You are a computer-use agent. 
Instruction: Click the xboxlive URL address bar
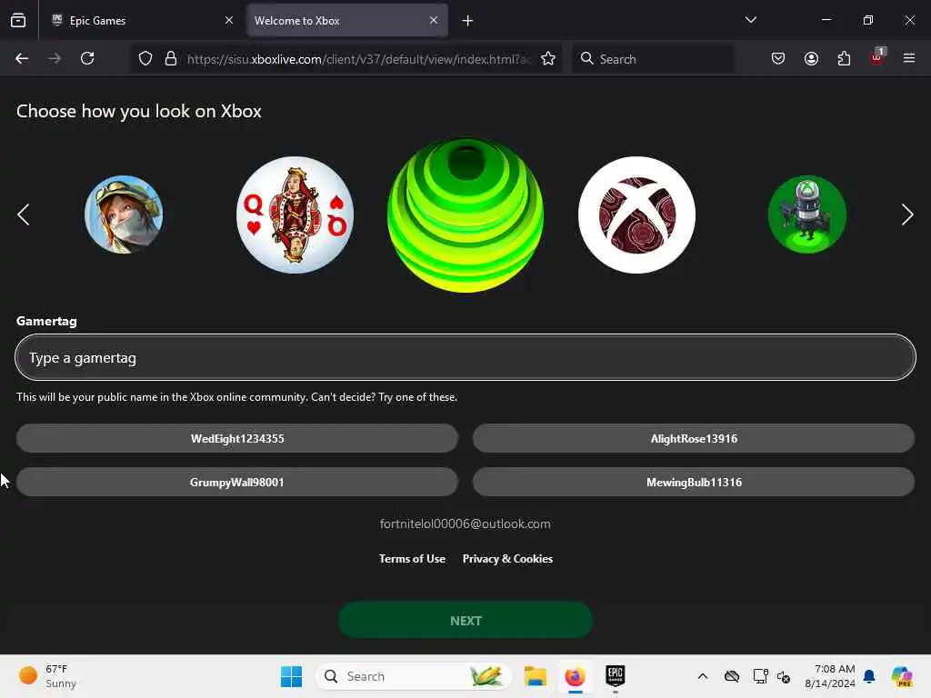pyautogui.click(x=358, y=59)
